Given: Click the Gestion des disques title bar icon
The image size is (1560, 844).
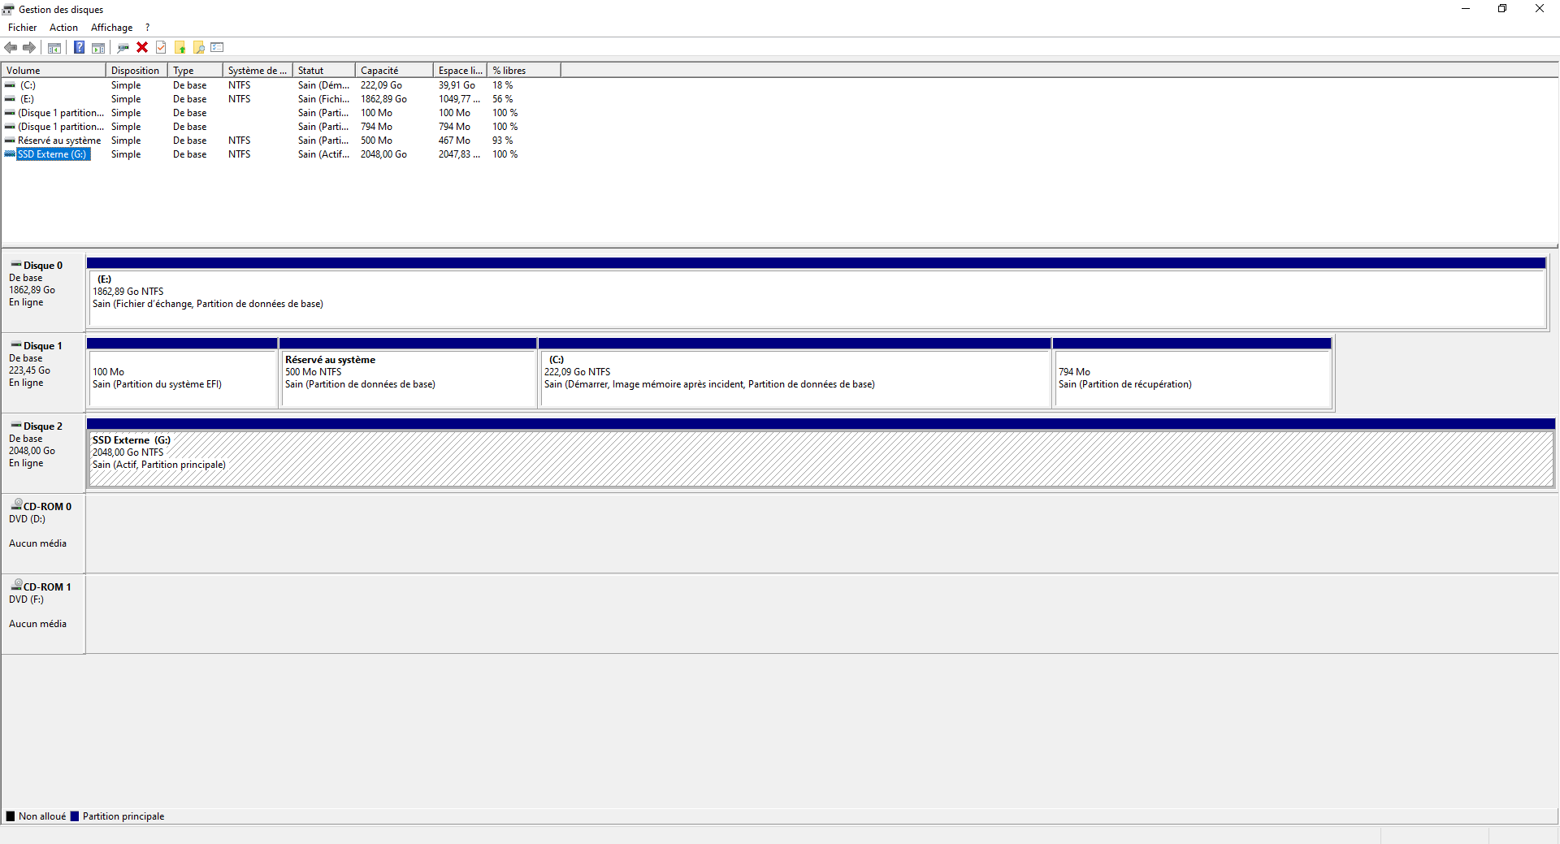Looking at the screenshot, I should click(8, 10).
